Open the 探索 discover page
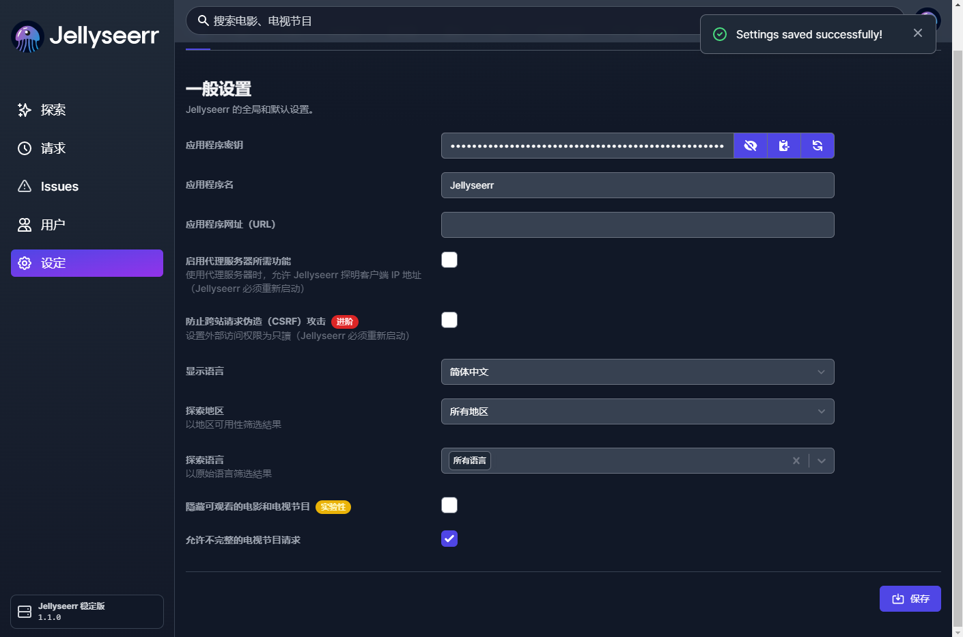 tap(87, 110)
